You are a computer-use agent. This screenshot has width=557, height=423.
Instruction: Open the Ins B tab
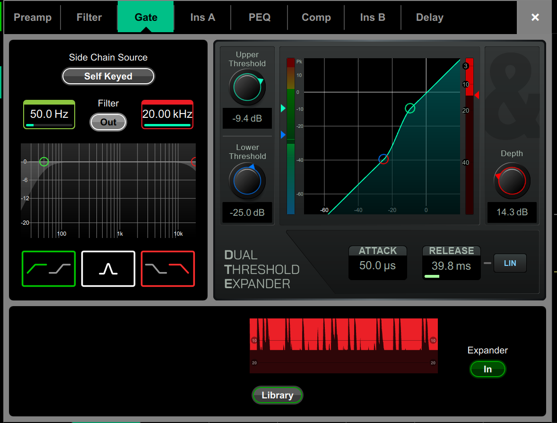(373, 17)
